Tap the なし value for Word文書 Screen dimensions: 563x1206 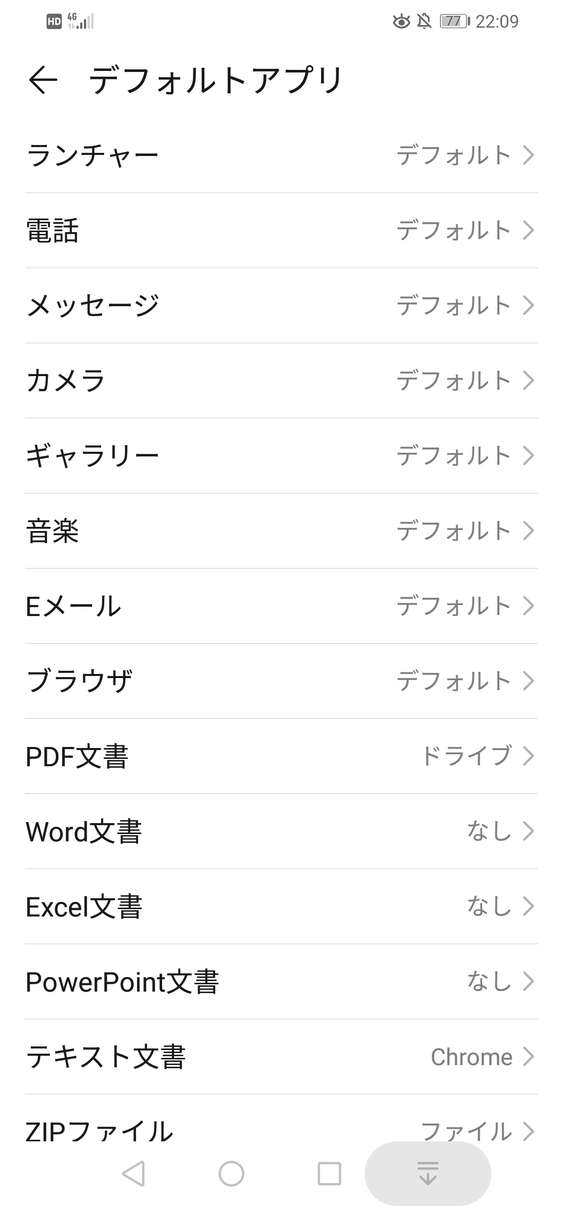(x=489, y=831)
